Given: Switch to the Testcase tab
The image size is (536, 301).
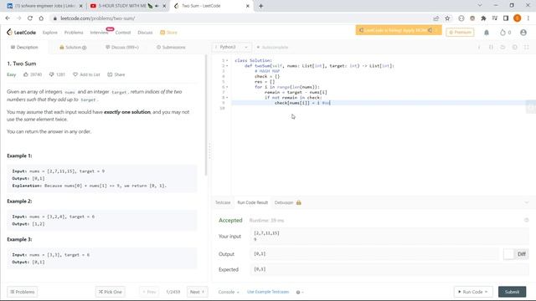Looking at the screenshot, I should point(223,202).
